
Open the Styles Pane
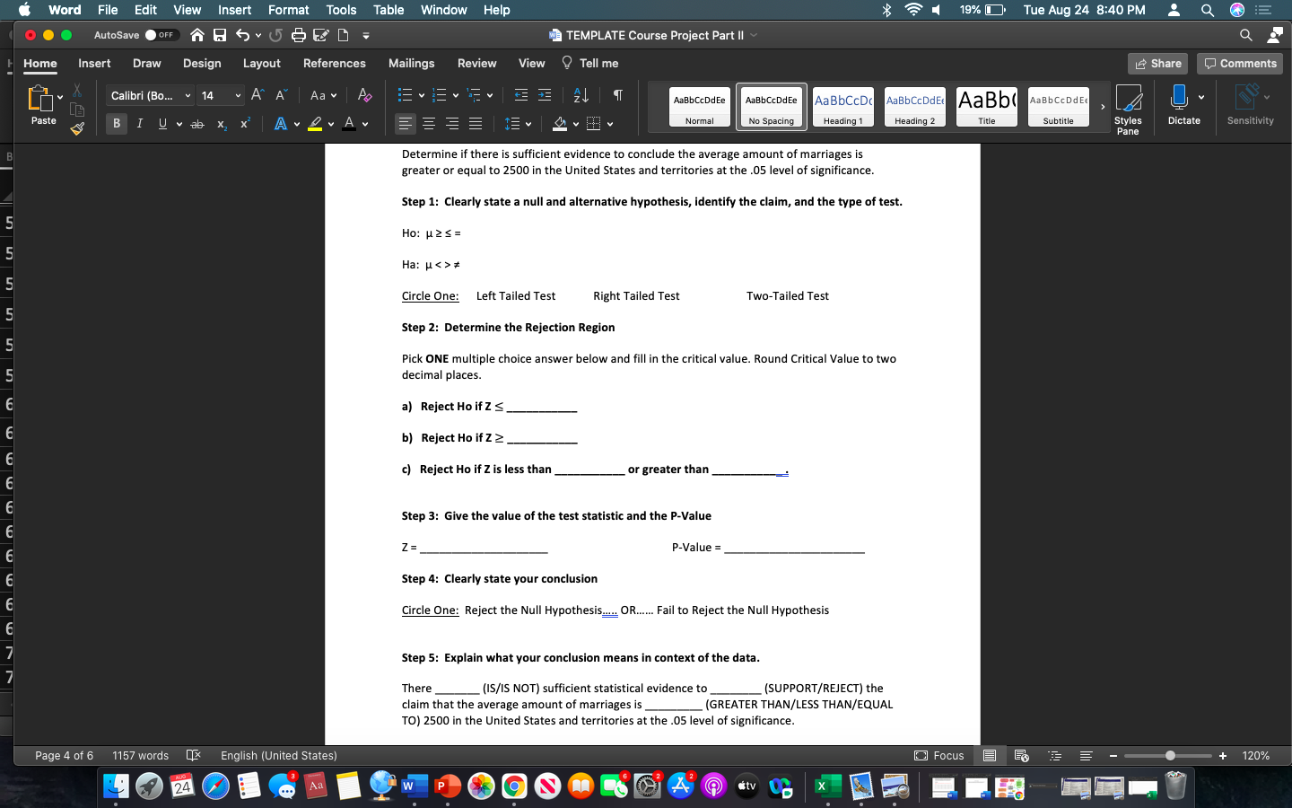coord(1129,108)
